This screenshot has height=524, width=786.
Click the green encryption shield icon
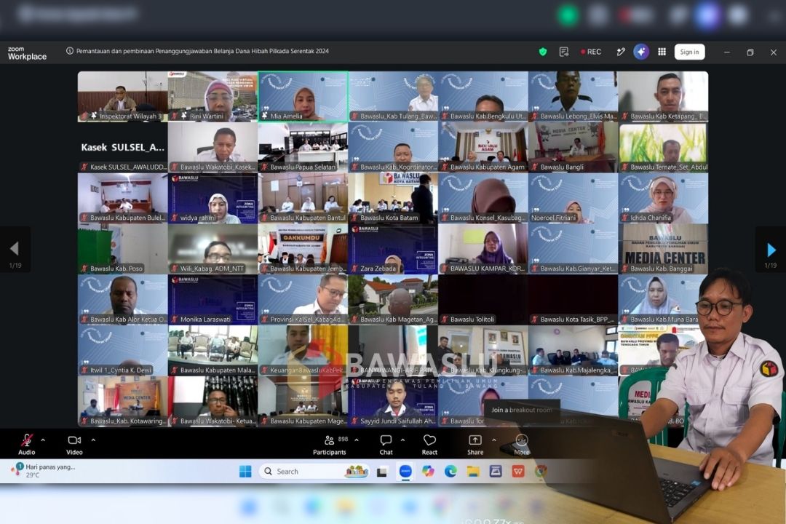click(543, 52)
